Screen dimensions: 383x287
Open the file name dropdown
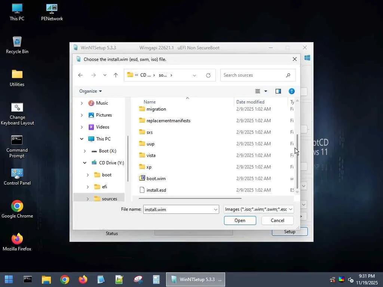pos(216,209)
